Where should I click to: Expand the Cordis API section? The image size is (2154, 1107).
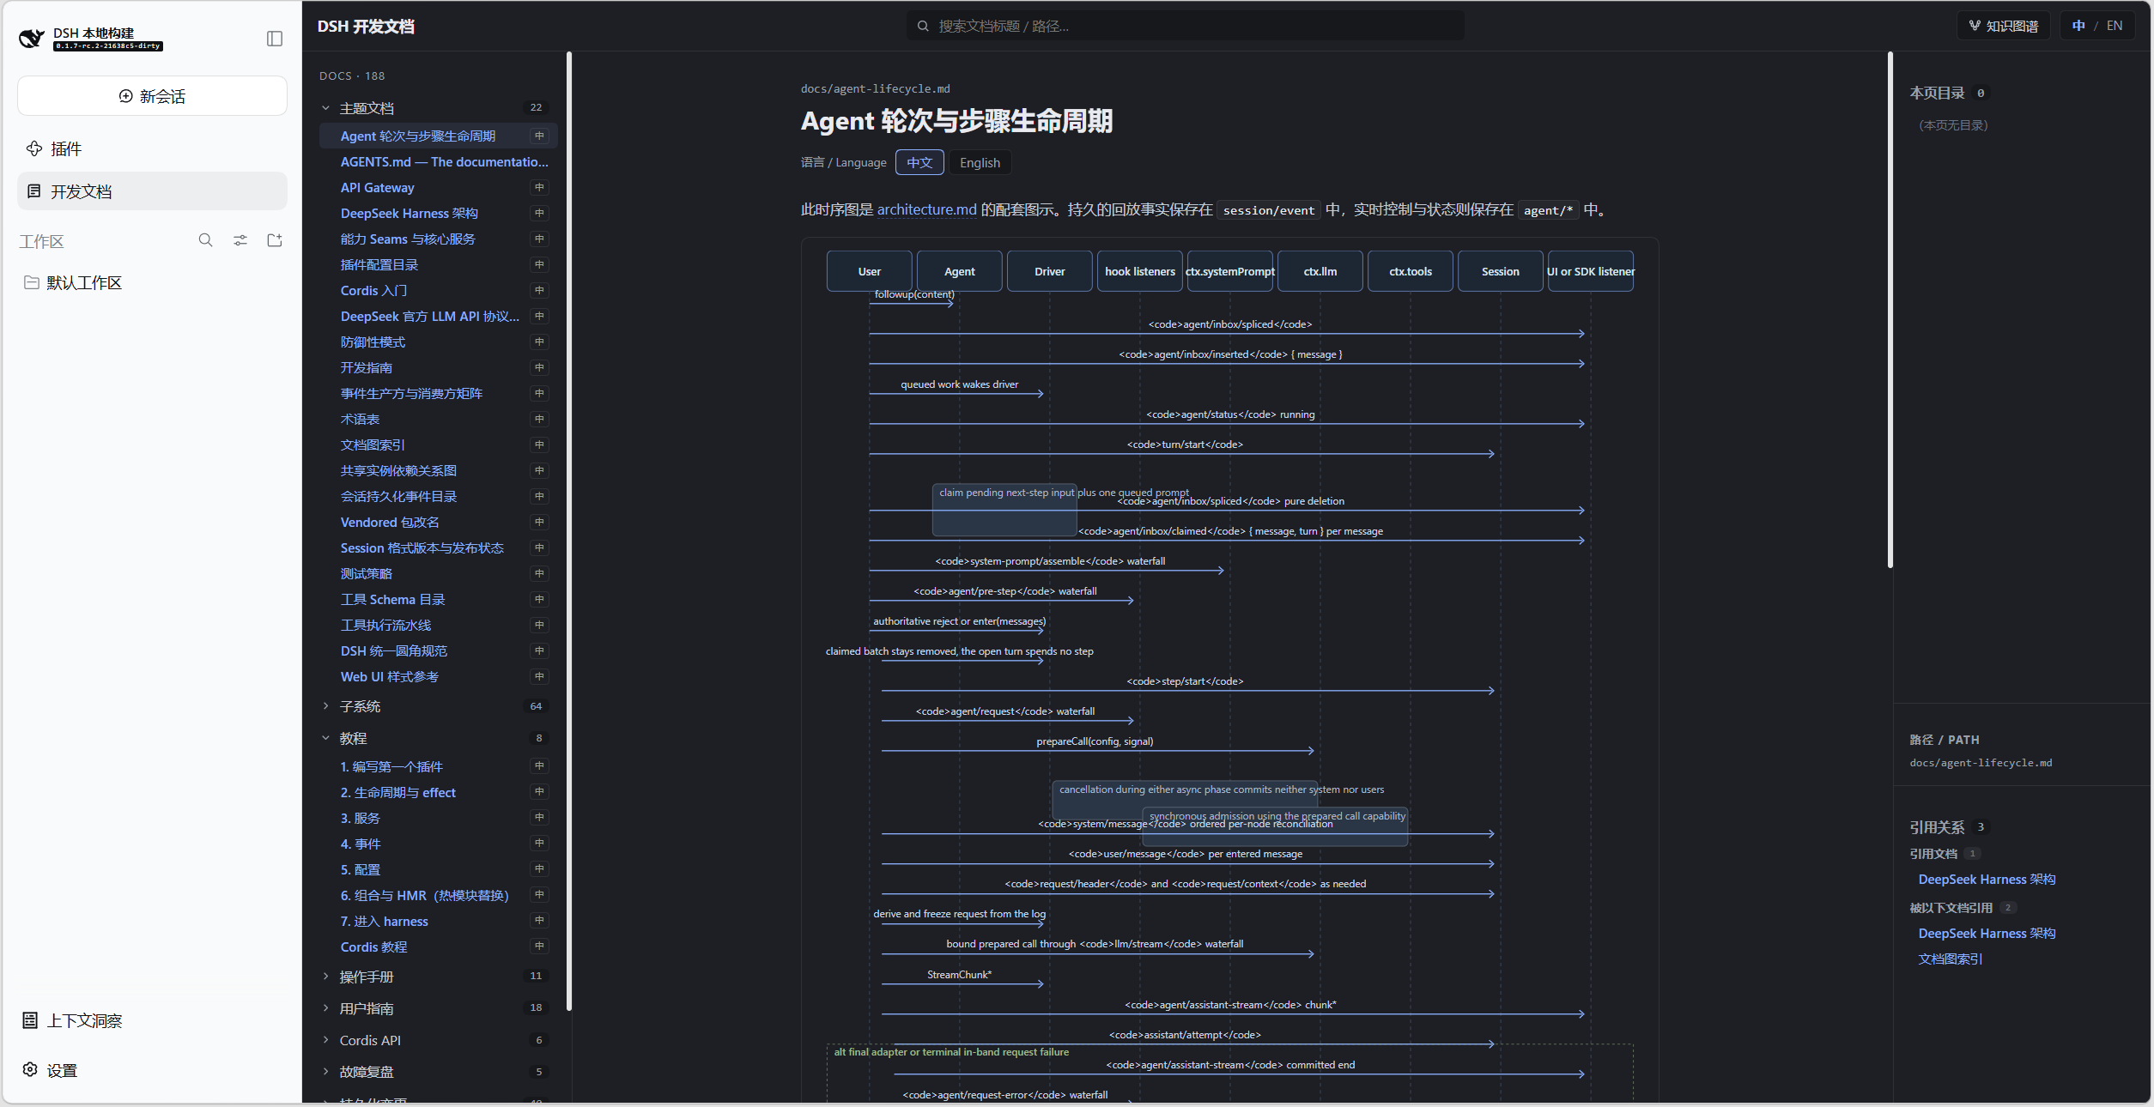tap(439, 1040)
